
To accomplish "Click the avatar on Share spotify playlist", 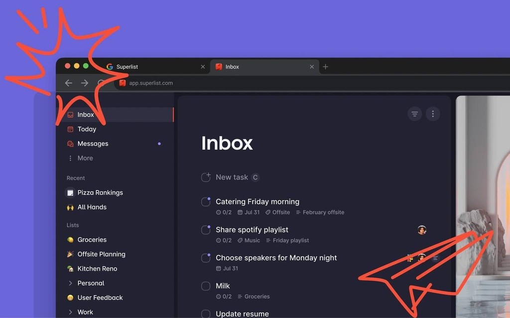I will (x=421, y=230).
